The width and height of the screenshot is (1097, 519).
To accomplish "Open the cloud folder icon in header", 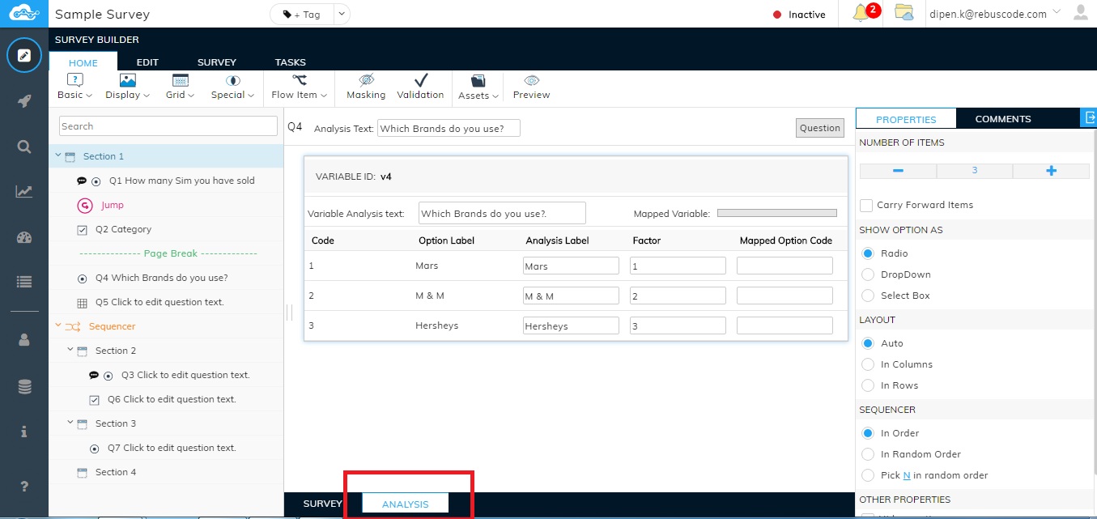I will pos(904,12).
